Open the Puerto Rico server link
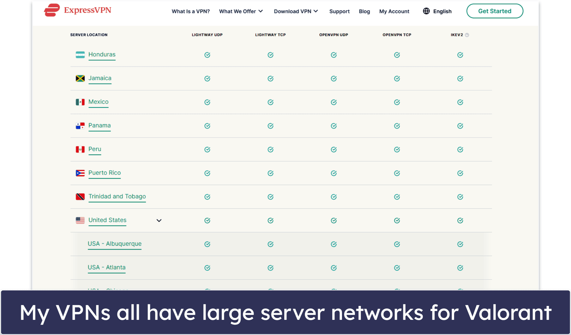The height and width of the screenshot is (335, 571). click(105, 173)
